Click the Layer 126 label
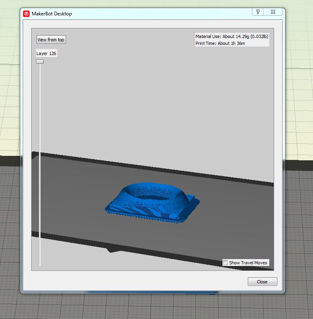 [x=47, y=53]
